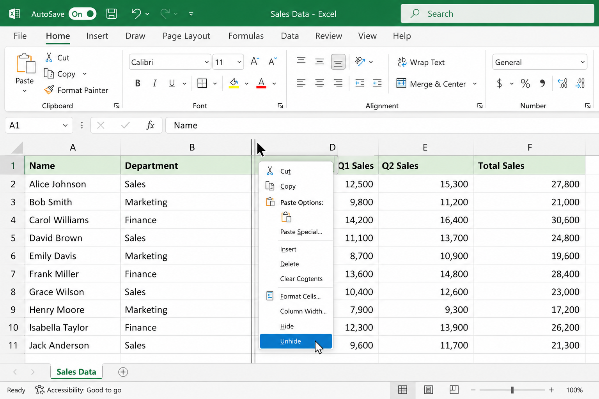Switch to Page Break Preview in status bar
The image size is (599, 399).
(454, 390)
